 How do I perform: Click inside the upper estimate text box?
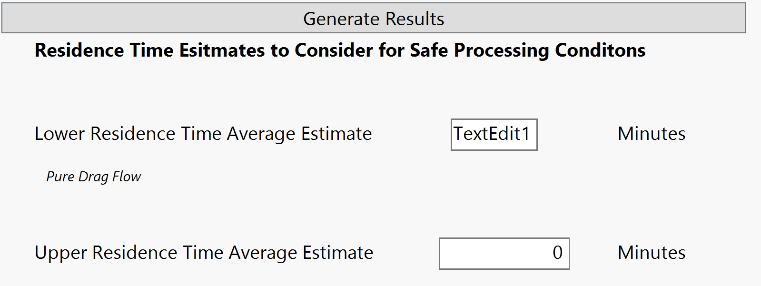point(504,254)
